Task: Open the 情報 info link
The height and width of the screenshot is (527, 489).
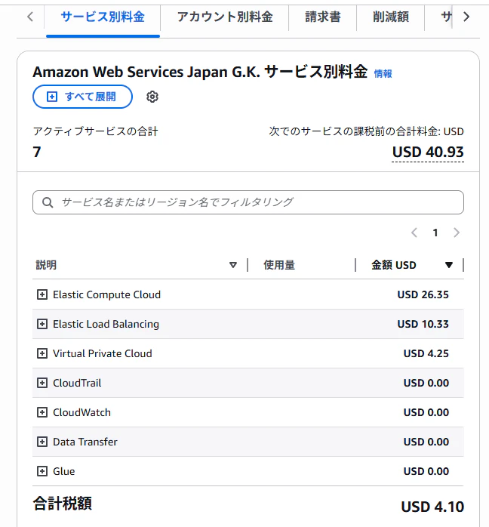Action: point(383,73)
